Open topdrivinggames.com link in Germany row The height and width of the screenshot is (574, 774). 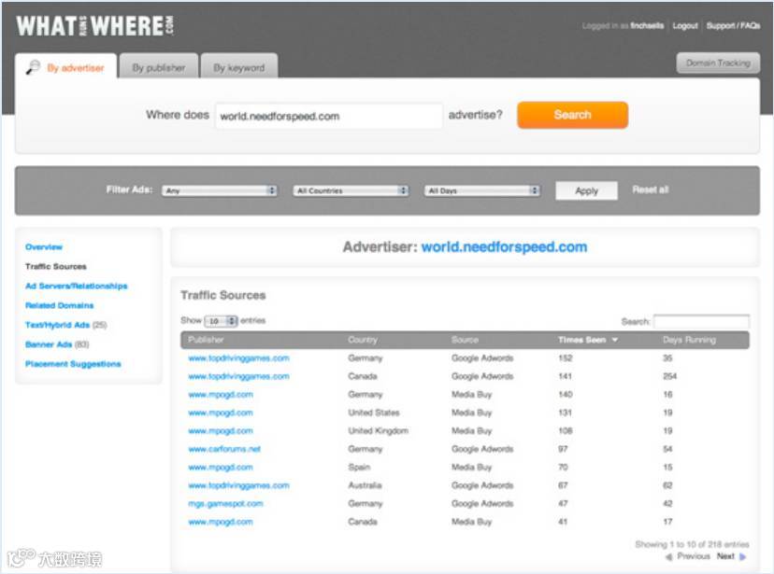pos(238,358)
